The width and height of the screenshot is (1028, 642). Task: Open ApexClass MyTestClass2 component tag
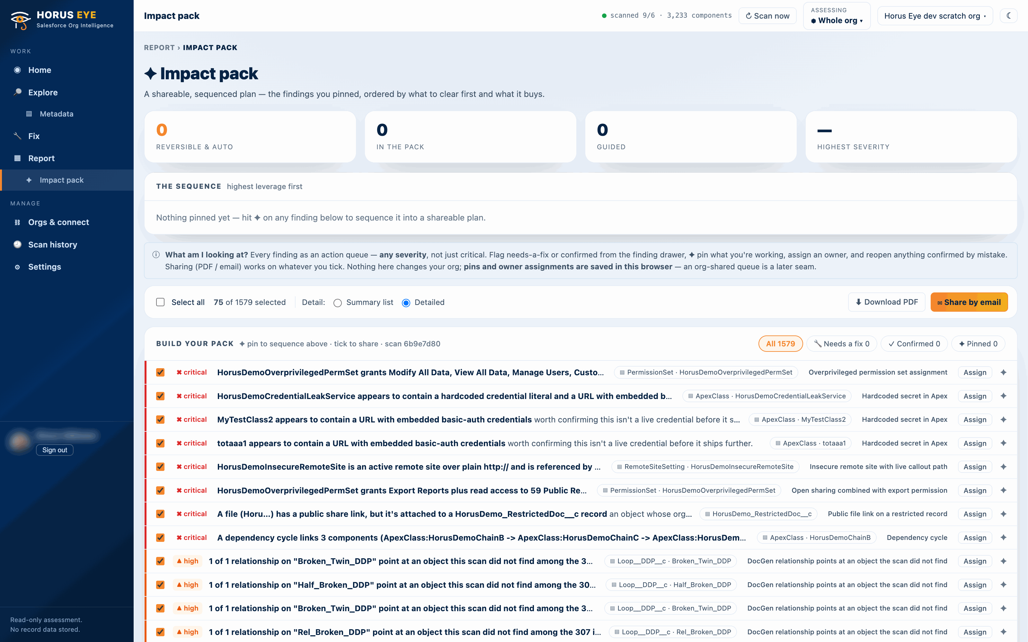[x=800, y=420]
